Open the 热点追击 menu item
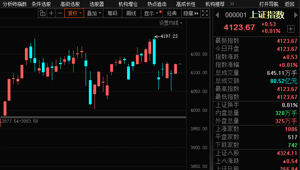300x170 pixels. tap(157, 4)
